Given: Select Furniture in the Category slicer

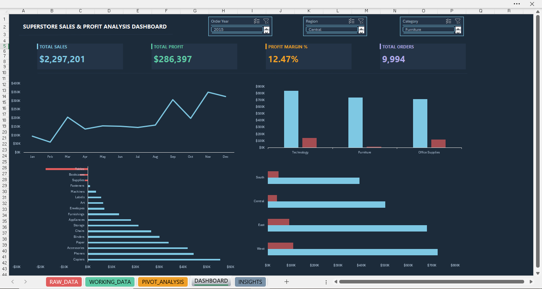Looking at the screenshot, I should pos(429,29).
